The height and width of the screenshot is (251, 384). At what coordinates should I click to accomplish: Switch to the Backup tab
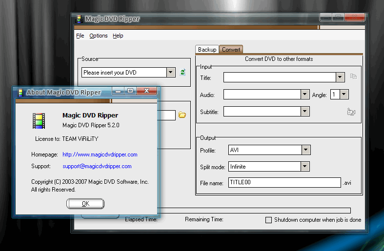tap(207, 50)
